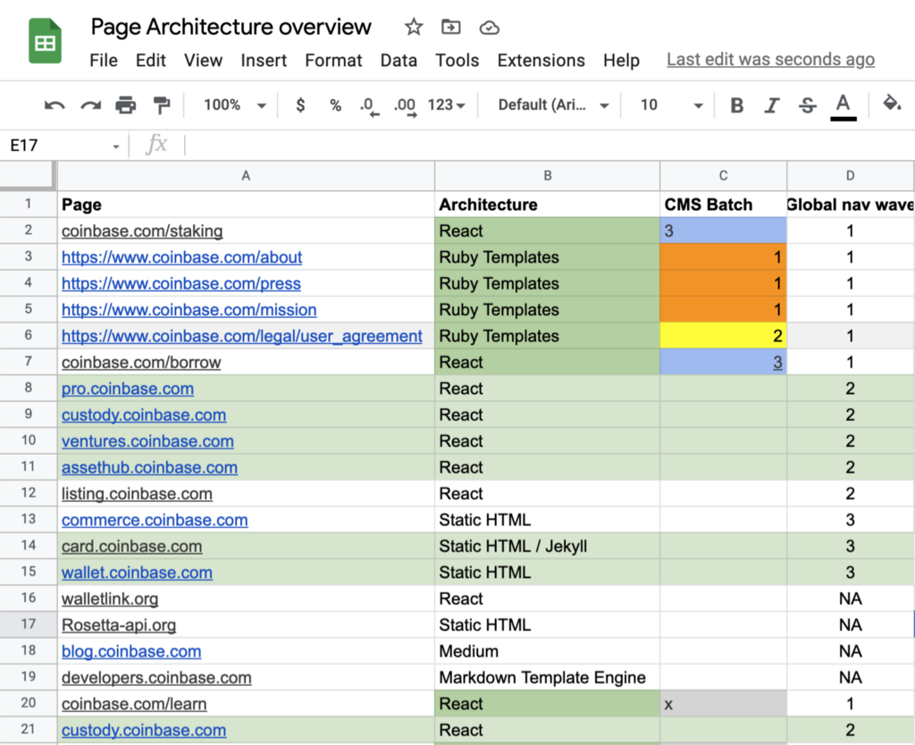Screen dimensions: 915x745
Task: Click the redo arrow icon
Action: 90,105
